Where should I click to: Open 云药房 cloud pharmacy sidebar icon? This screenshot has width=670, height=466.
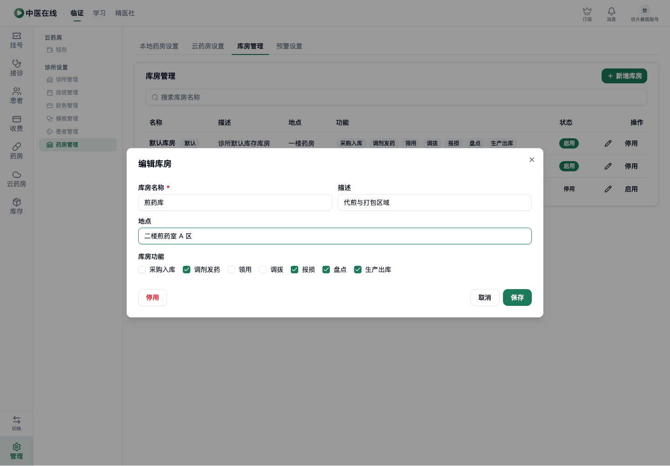pos(16,179)
